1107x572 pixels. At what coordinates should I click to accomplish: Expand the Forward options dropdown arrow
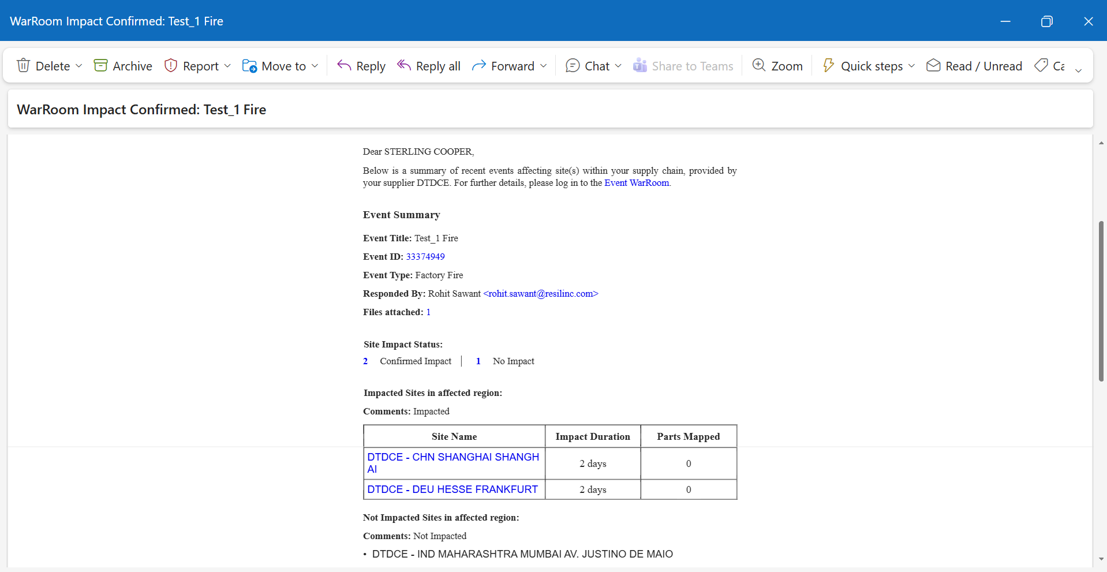pyautogui.click(x=543, y=66)
